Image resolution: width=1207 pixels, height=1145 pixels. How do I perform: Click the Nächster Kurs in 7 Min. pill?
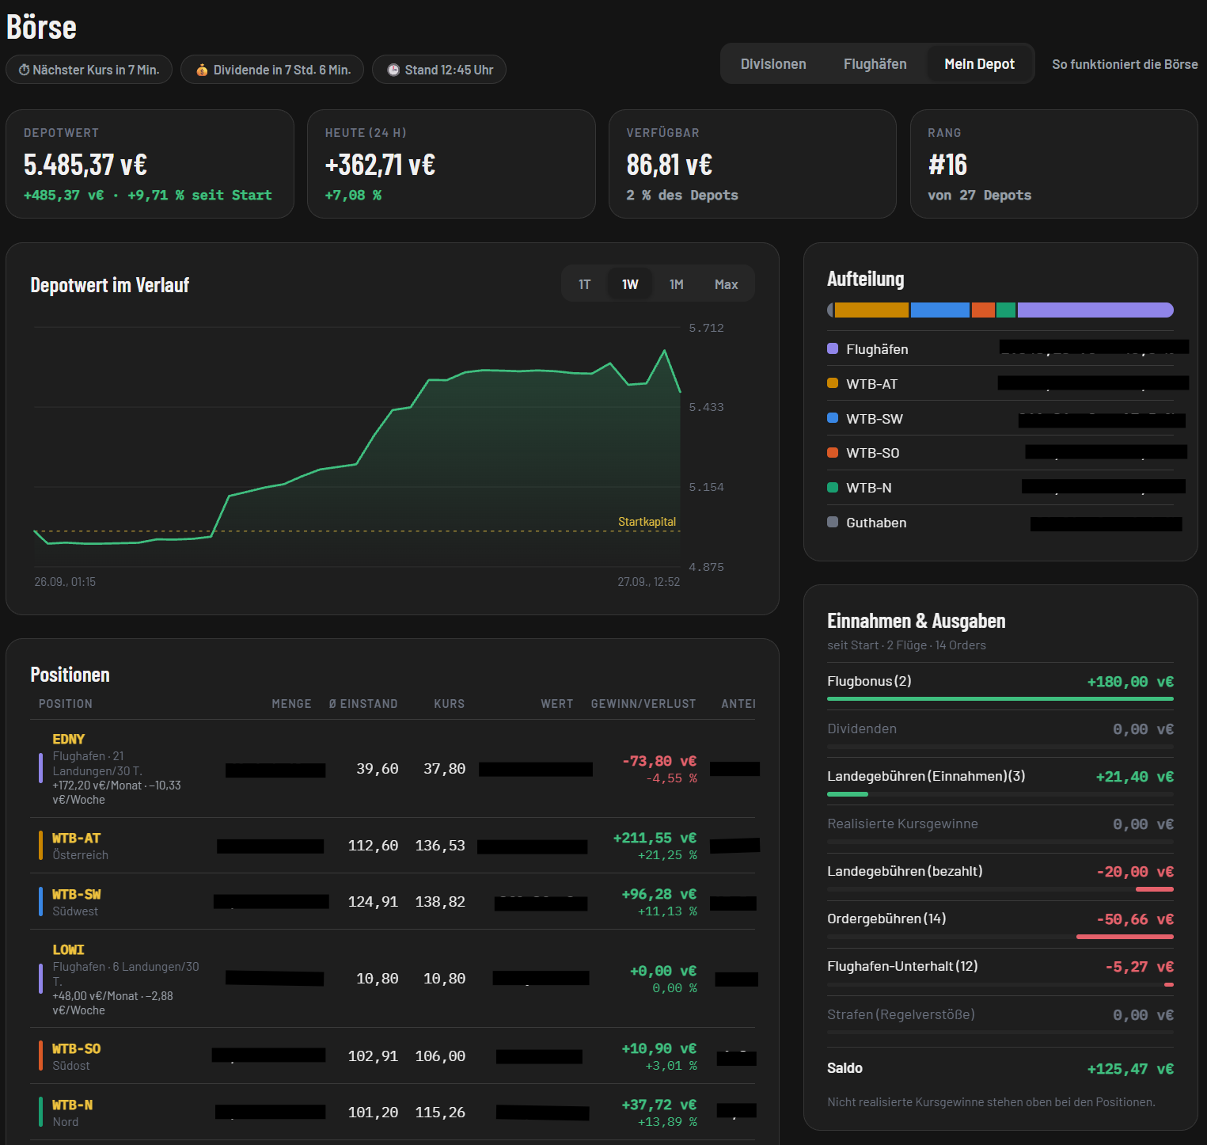pos(89,70)
